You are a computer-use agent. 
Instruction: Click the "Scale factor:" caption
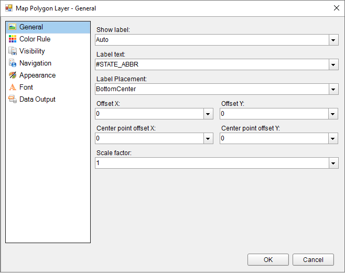pos(114,153)
